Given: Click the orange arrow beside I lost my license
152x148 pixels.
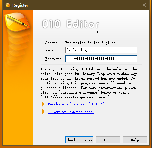Looking at the screenshot, I should coord(43,112).
